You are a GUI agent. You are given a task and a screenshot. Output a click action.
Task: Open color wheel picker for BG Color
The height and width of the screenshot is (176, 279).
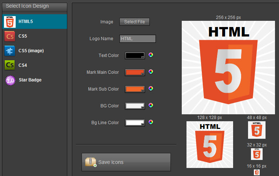tap(151, 105)
